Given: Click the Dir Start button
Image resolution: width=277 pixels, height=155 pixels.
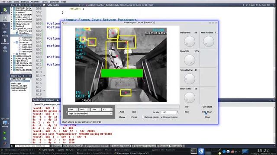Looking at the screenshot, I should click(207, 107).
